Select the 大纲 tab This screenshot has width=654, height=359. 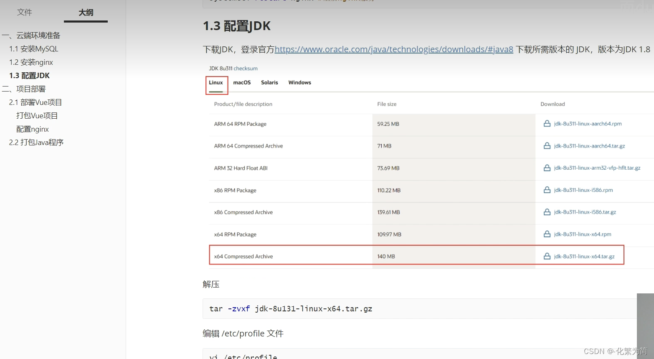(86, 13)
